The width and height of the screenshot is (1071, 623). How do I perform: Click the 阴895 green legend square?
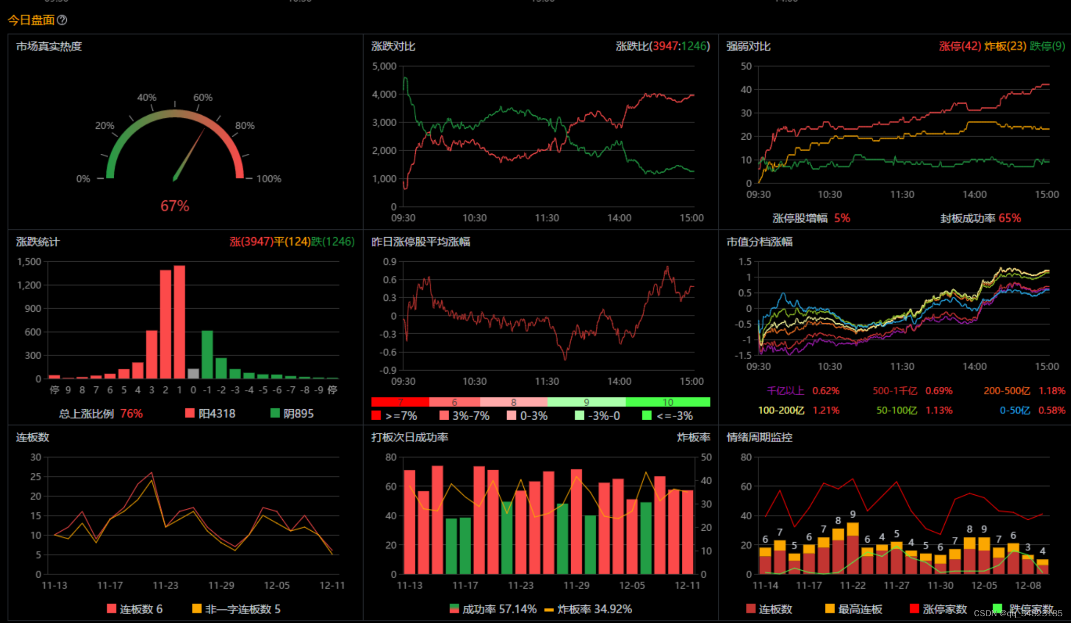[x=275, y=413]
